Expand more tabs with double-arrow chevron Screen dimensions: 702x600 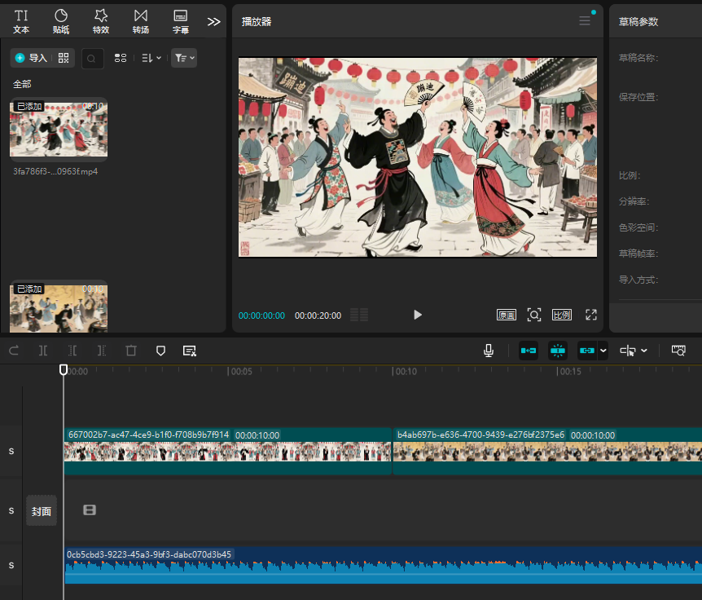pos(213,21)
